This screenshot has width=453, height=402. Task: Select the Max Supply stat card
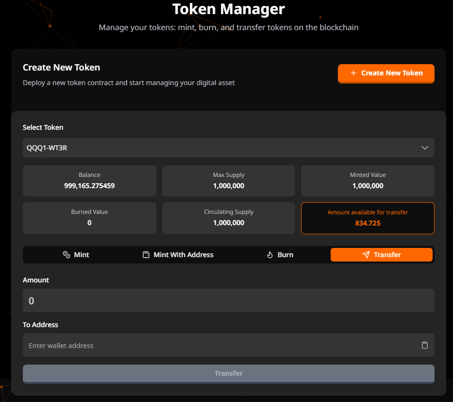(x=228, y=181)
